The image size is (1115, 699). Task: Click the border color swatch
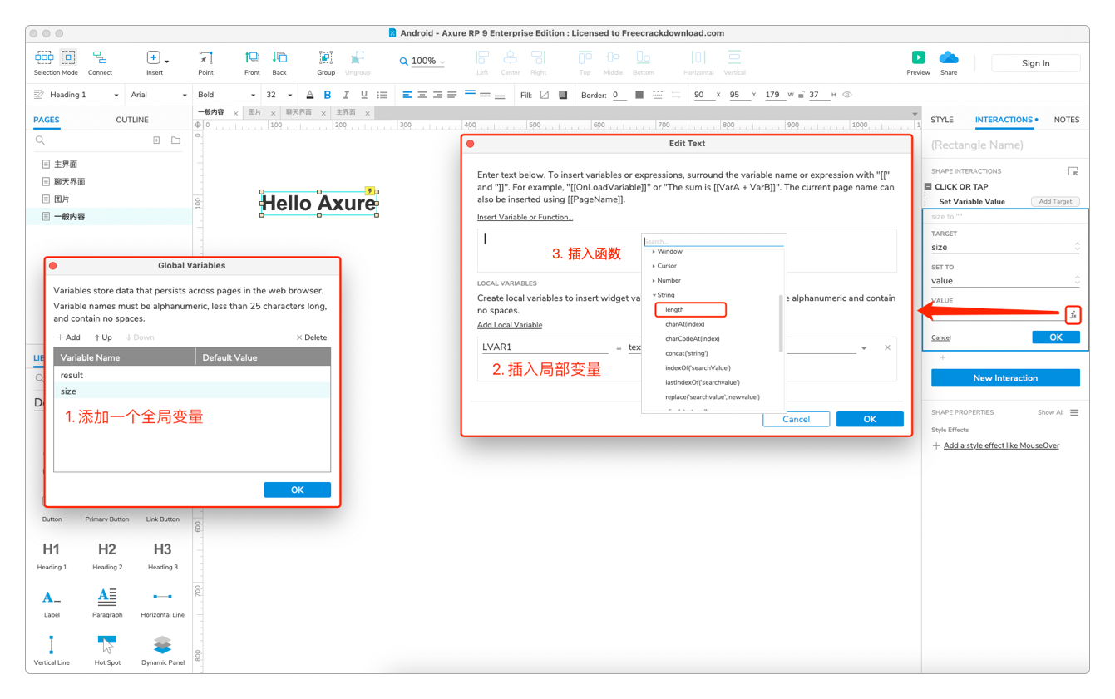[639, 95]
